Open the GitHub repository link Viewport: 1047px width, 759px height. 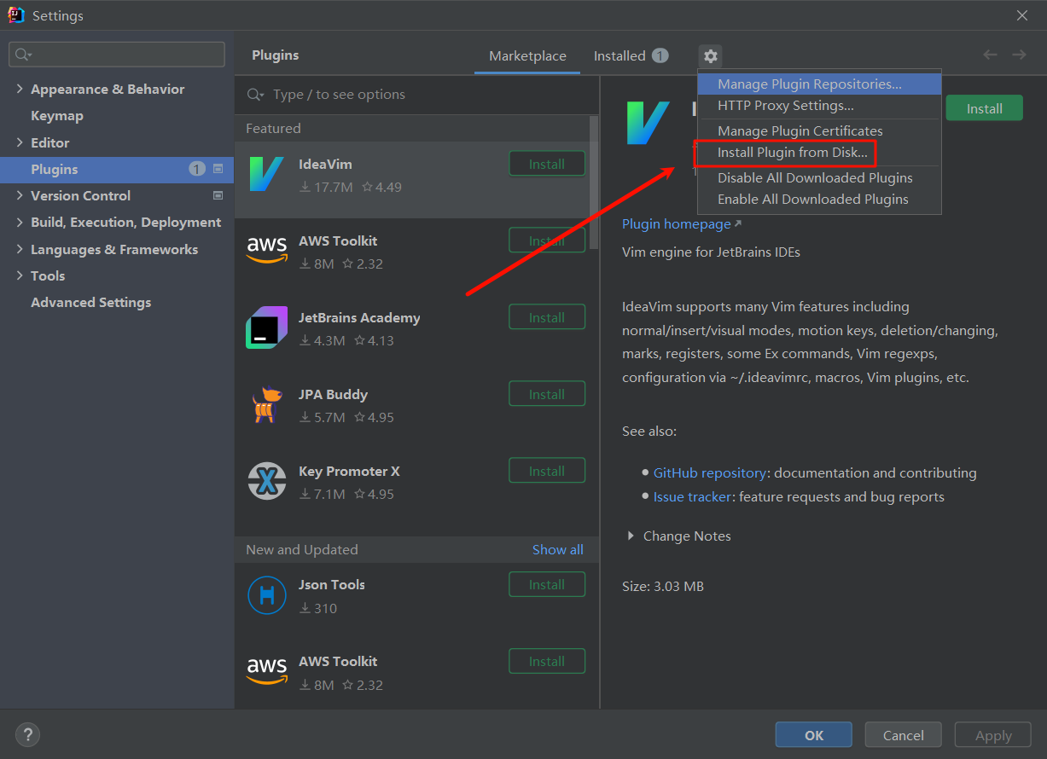710,472
